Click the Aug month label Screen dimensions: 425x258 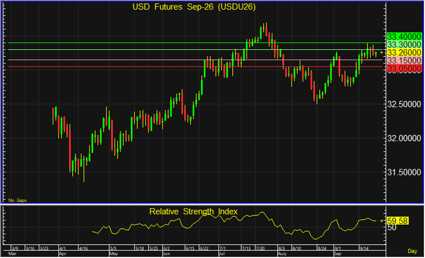coord(282,254)
